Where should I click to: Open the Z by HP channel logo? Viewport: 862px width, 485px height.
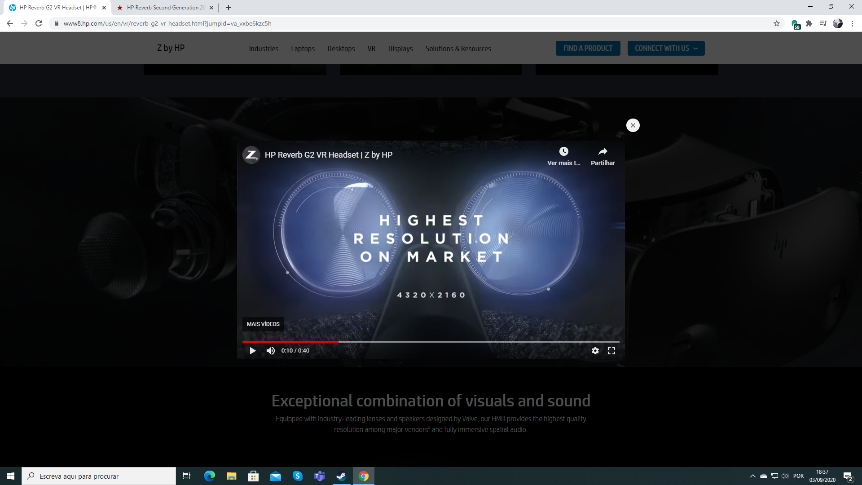tap(251, 155)
